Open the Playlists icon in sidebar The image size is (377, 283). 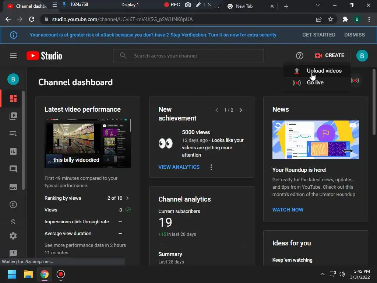[x=13, y=133]
